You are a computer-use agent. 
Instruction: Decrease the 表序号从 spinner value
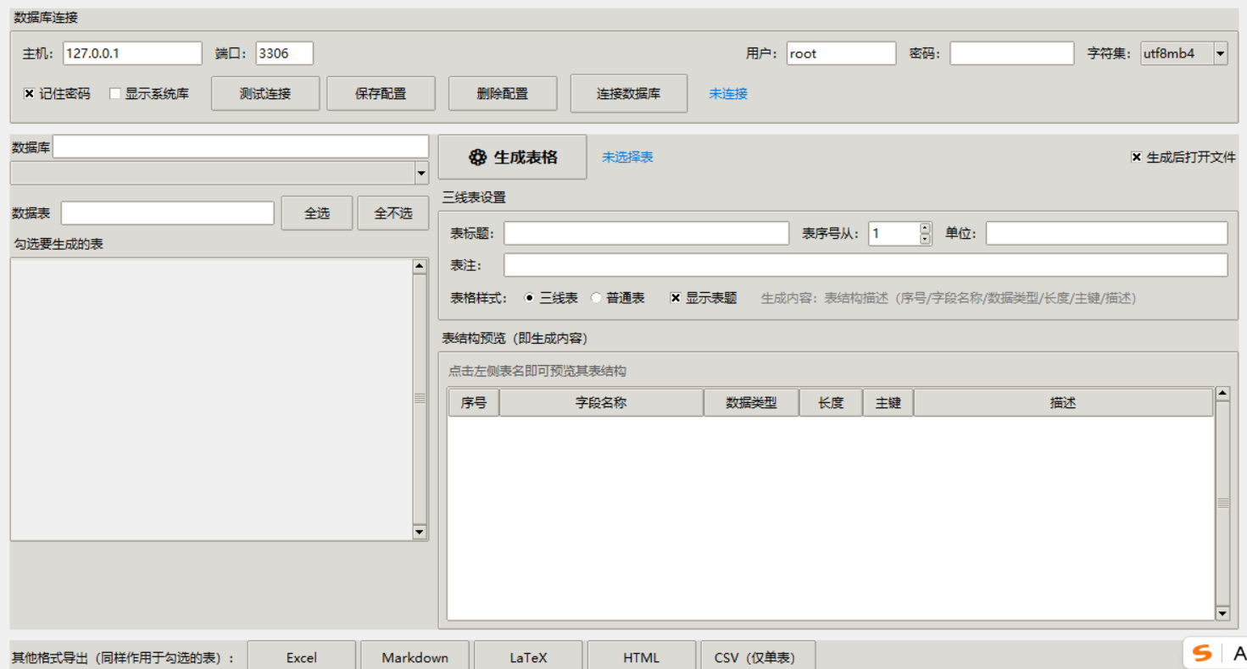(x=925, y=239)
